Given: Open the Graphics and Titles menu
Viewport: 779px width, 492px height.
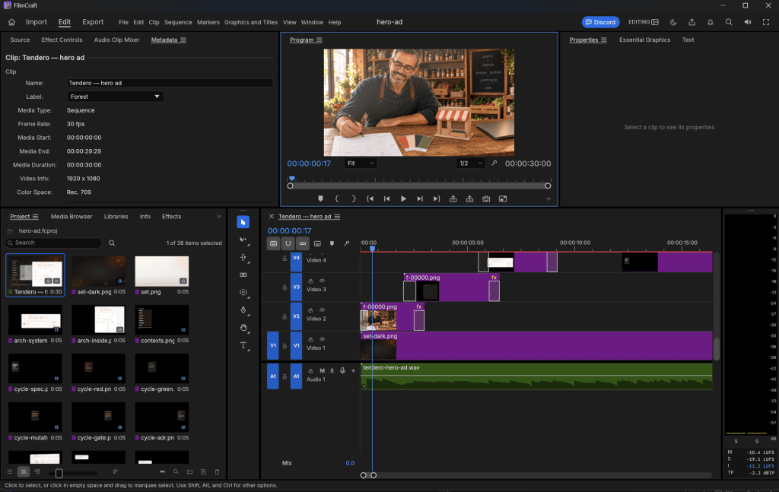Looking at the screenshot, I should pos(251,22).
